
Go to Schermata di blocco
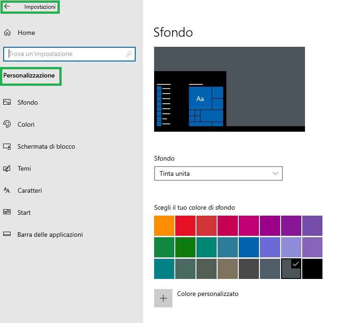coord(46,146)
